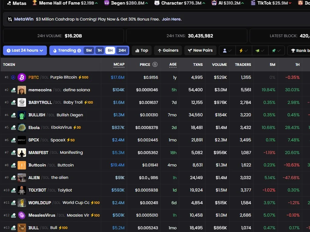This screenshot has height=232, width=310.
Task: Click the 50 boost badge on SPCX
Action: click(x=71, y=140)
